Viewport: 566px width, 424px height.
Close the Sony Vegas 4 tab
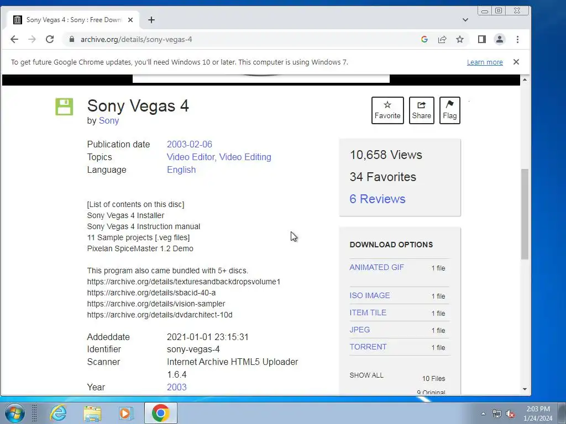(x=130, y=20)
